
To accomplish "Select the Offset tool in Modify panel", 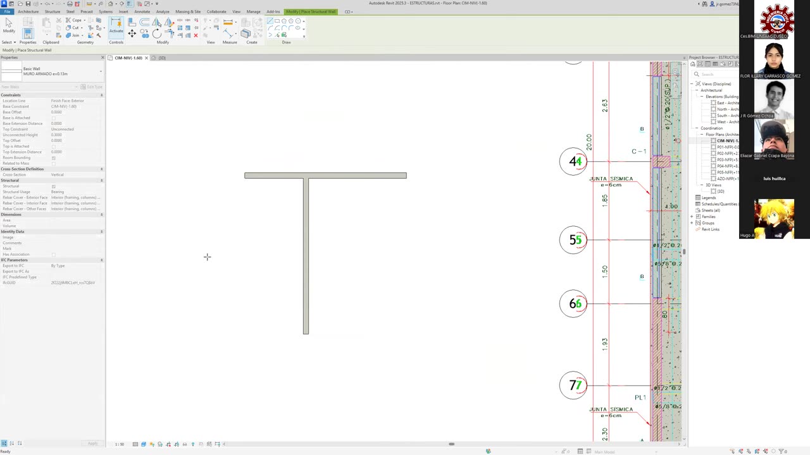I will coord(145,22).
